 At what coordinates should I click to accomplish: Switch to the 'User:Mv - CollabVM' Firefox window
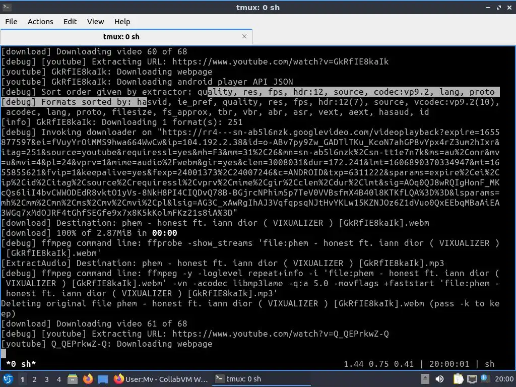tap(160, 379)
